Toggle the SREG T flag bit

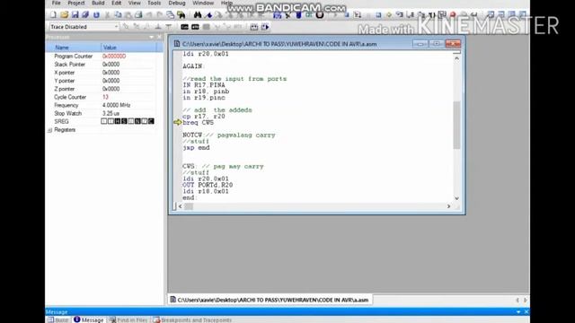pyautogui.click(x=111, y=121)
